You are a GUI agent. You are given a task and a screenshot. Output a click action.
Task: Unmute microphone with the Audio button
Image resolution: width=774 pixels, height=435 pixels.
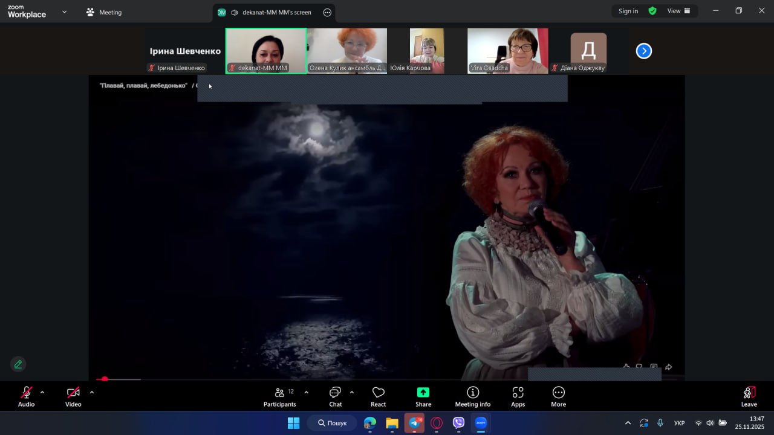click(26, 396)
